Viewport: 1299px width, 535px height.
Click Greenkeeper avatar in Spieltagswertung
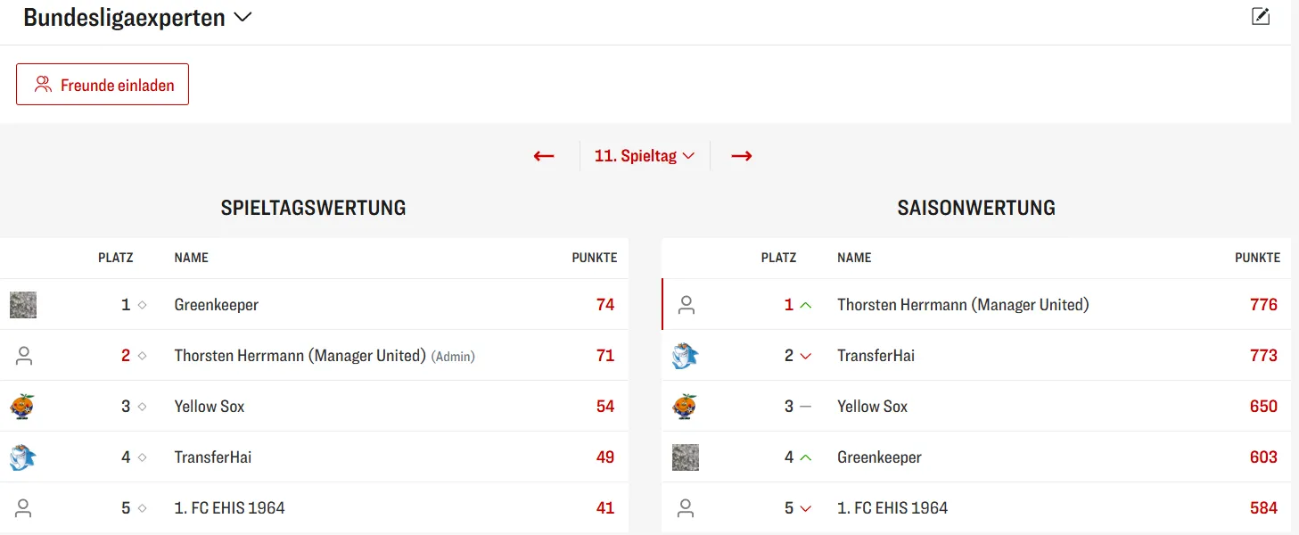click(23, 305)
